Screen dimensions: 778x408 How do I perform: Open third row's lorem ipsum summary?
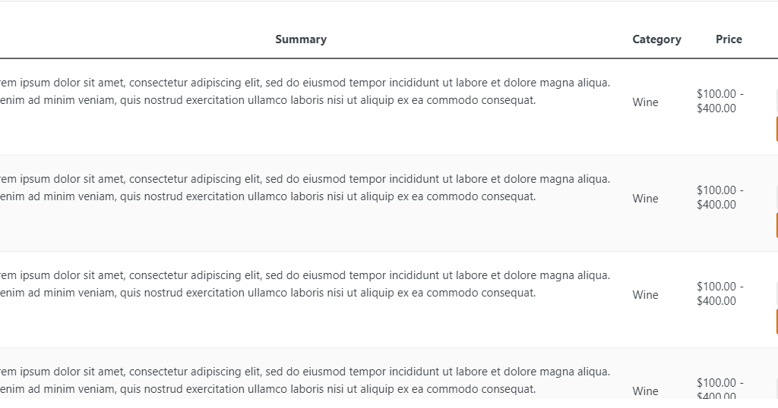pos(305,284)
